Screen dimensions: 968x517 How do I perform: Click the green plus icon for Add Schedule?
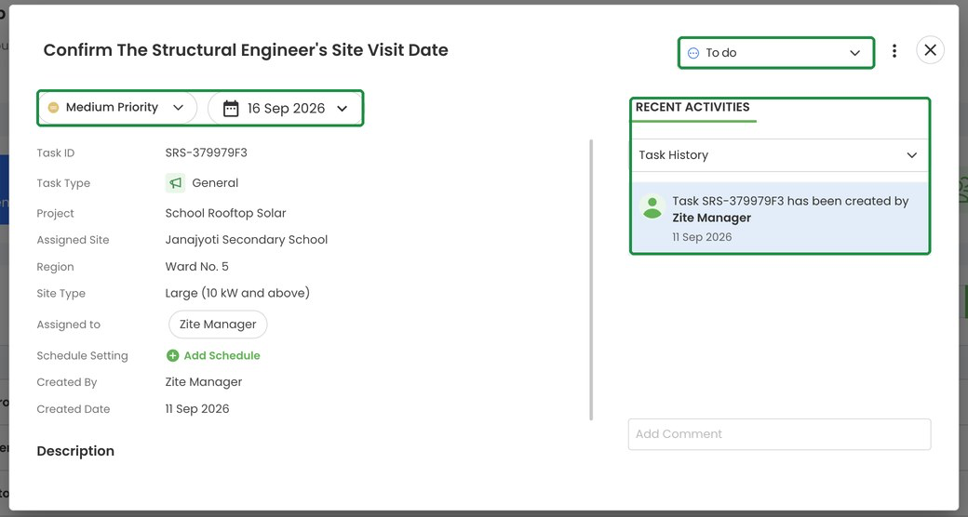pyautogui.click(x=173, y=355)
